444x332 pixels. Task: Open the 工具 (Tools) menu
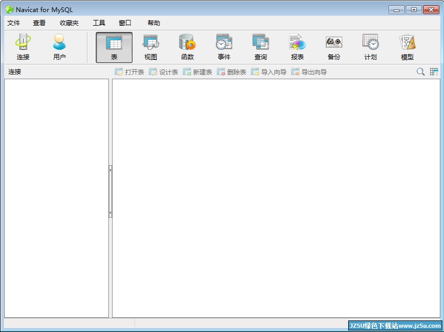(99, 23)
